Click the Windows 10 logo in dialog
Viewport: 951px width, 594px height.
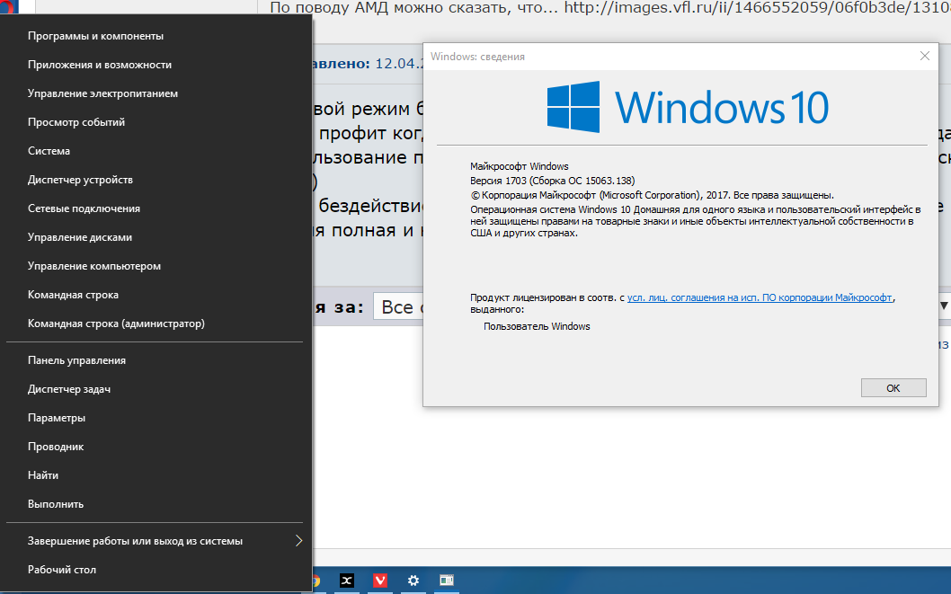[x=688, y=107]
